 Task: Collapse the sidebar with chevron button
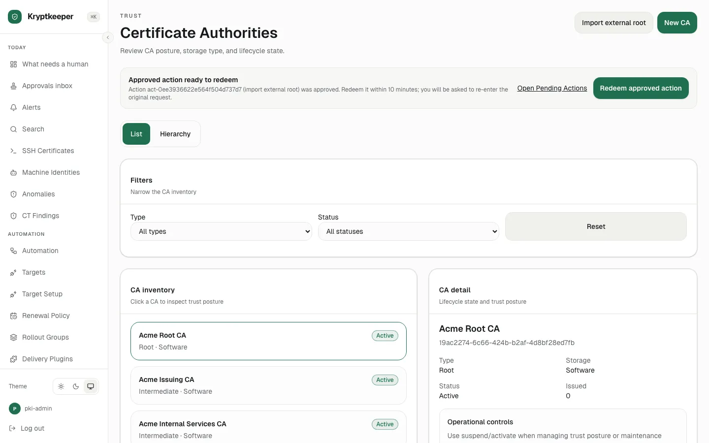108,37
